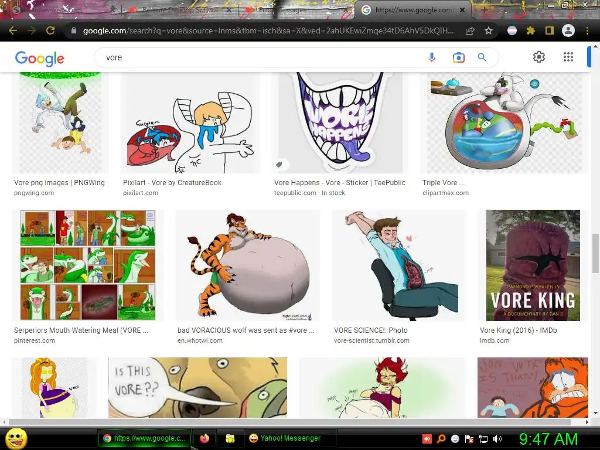Show the Chrome side panel
600x450 pixels.
click(550, 30)
